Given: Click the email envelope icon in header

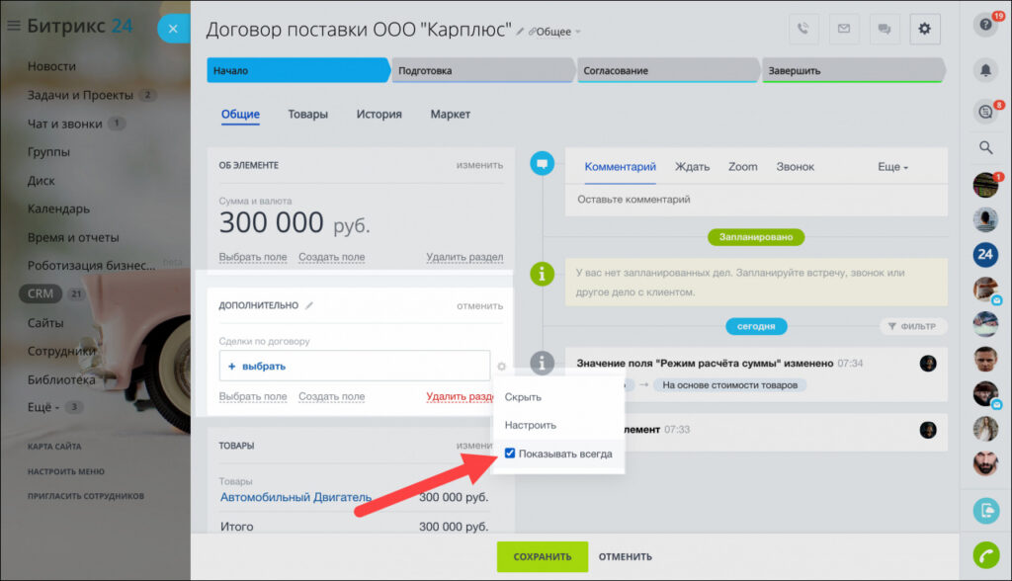Looking at the screenshot, I should point(844,30).
